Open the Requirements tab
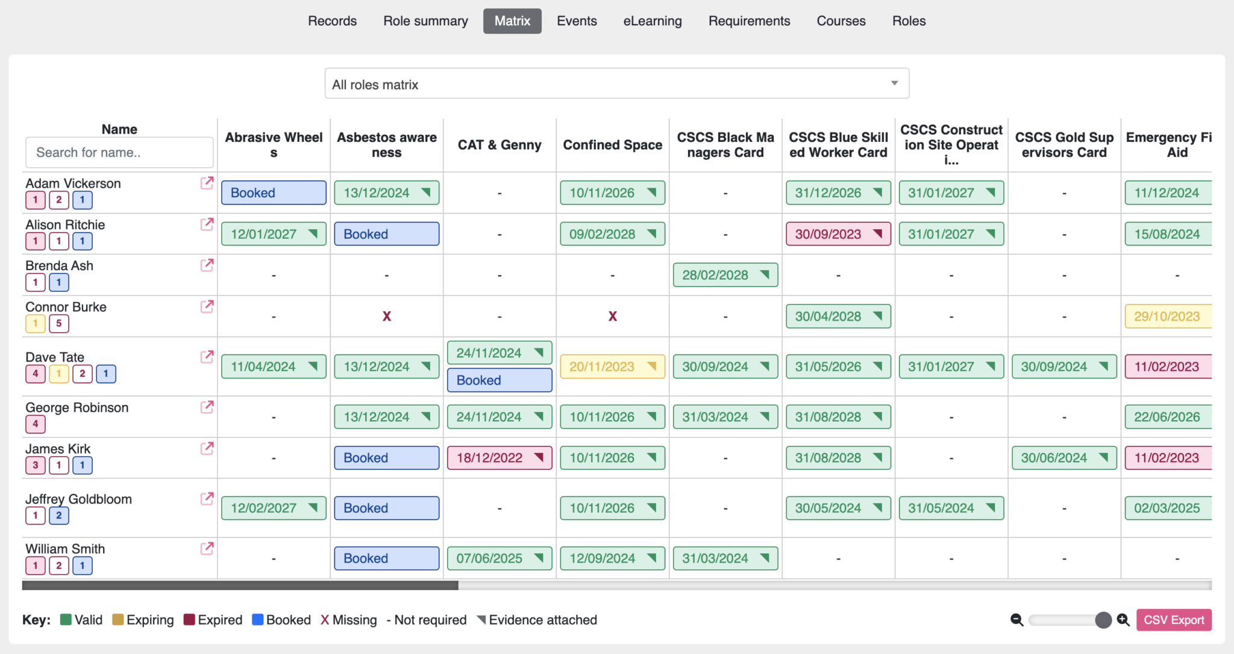This screenshot has width=1234, height=654. click(x=749, y=20)
